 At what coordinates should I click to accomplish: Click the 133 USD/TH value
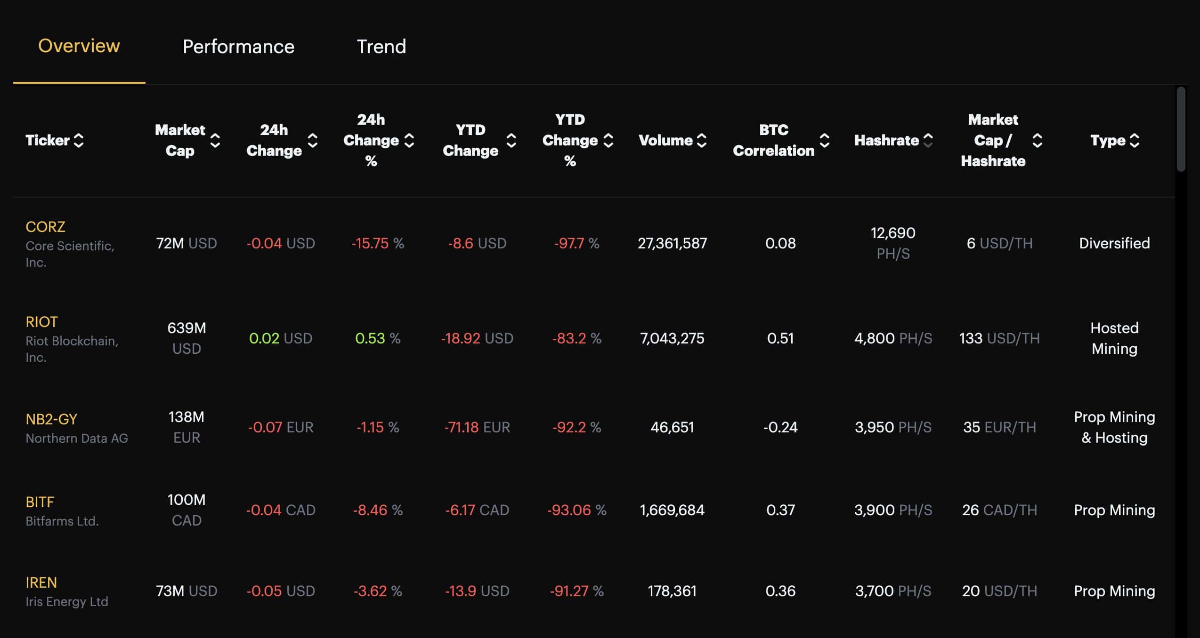point(999,338)
